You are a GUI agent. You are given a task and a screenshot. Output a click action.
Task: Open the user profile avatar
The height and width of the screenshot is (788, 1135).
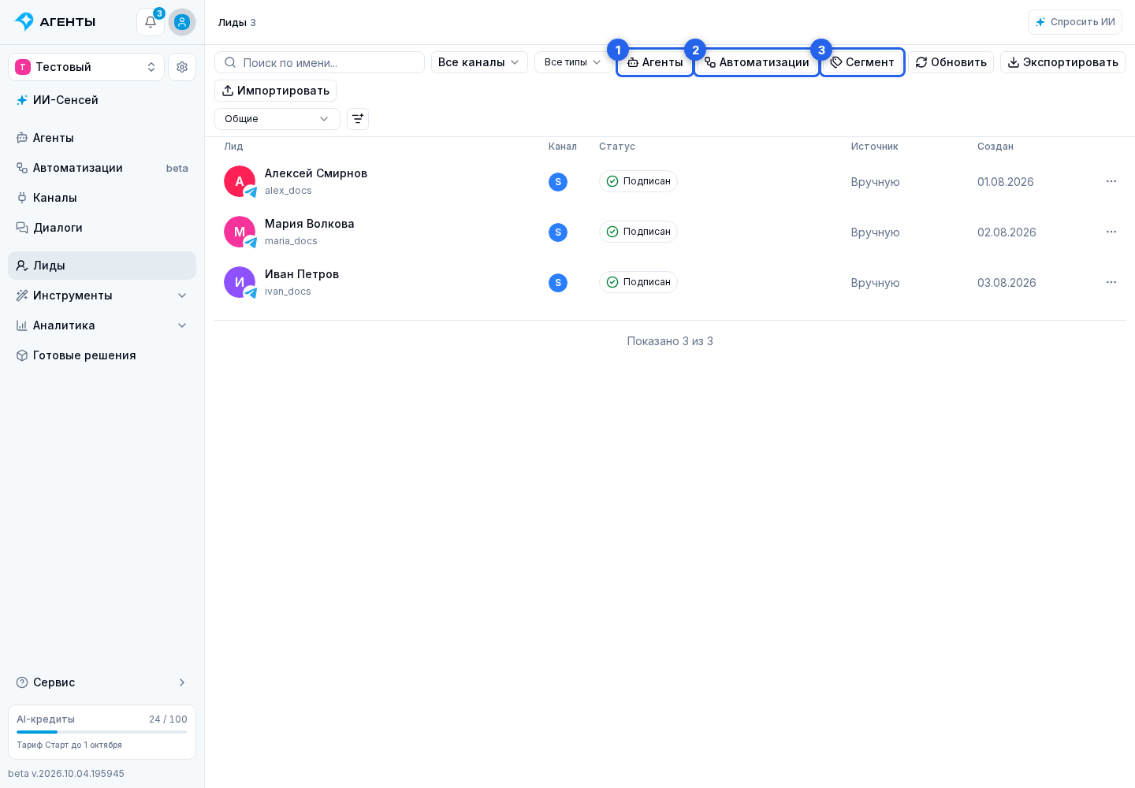[x=182, y=22]
